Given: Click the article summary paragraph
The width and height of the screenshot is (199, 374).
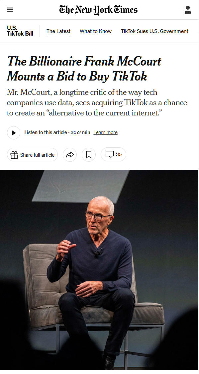Looking at the screenshot, I should pyautogui.click(x=97, y=102).
